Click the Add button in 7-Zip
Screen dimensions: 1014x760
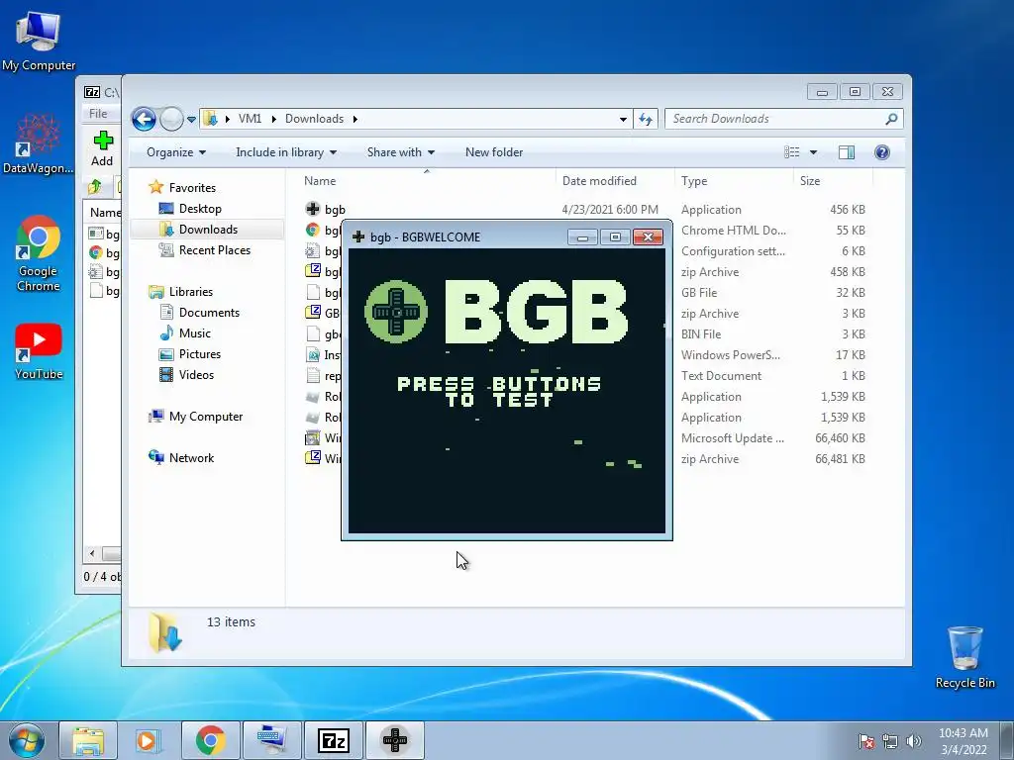102,148
